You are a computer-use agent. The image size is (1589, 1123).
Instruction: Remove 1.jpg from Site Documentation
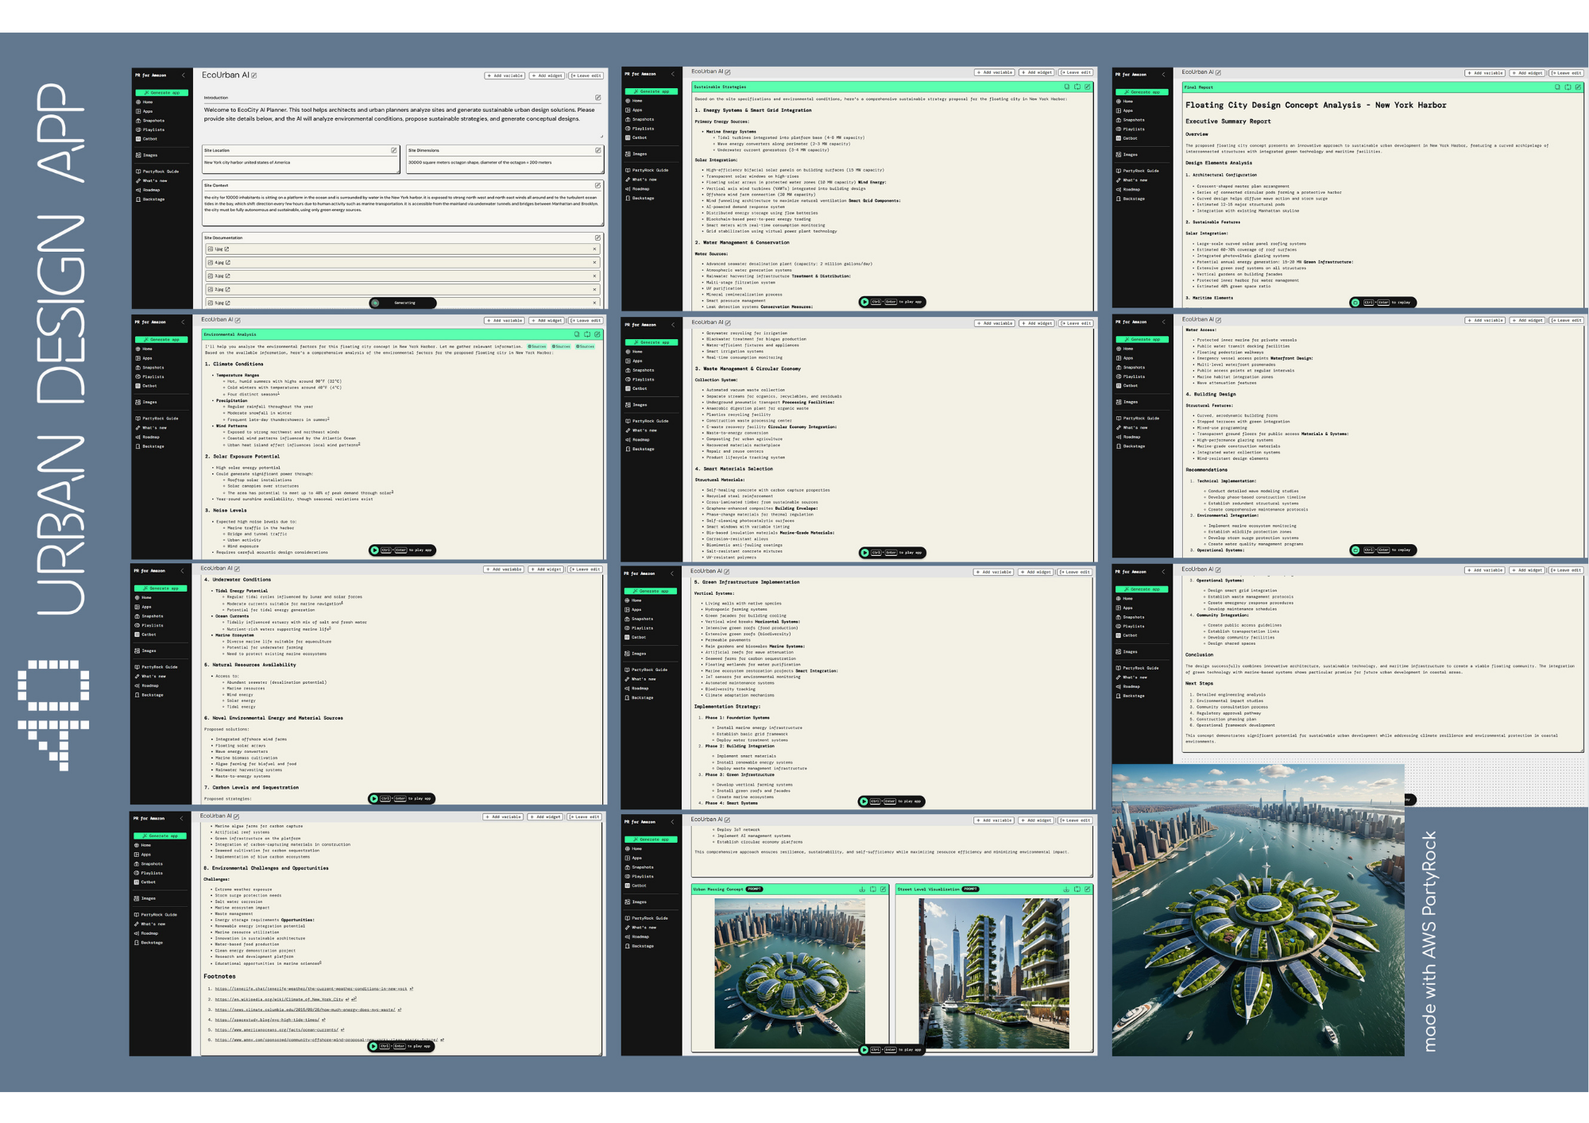(x=594, y=249)
